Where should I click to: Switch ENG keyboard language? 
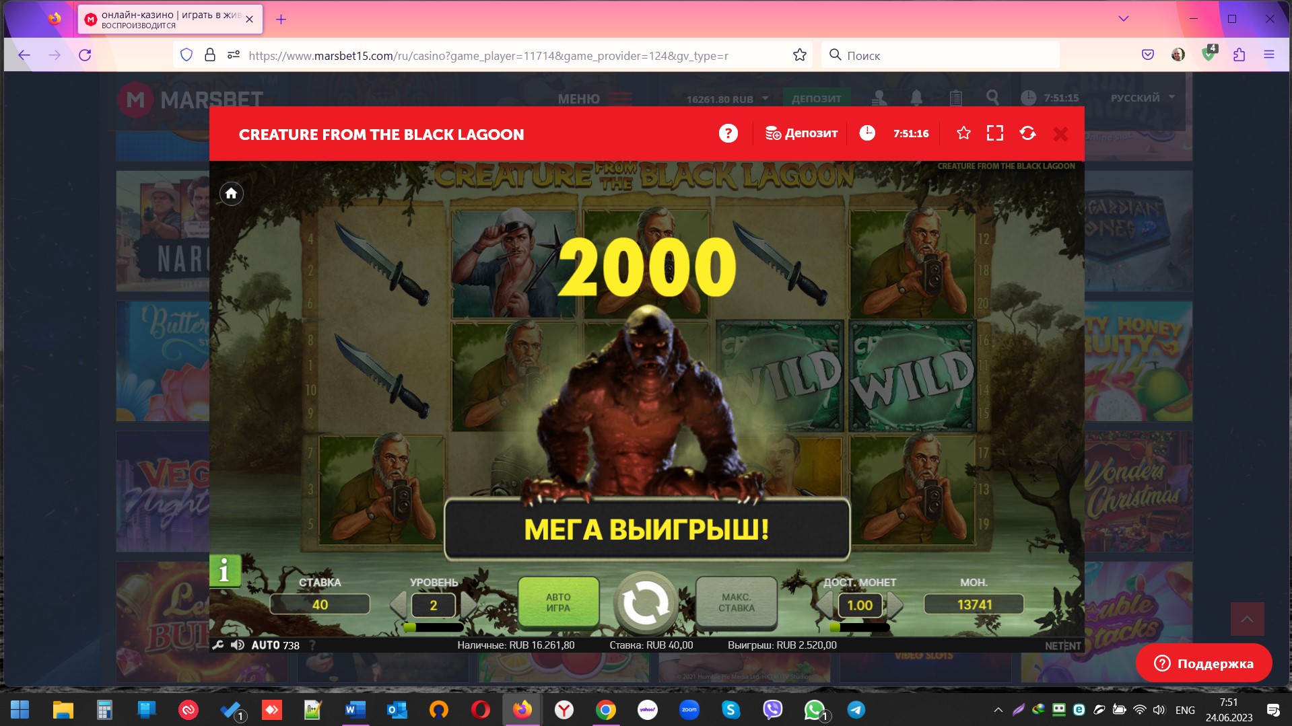coord(1185,710)
